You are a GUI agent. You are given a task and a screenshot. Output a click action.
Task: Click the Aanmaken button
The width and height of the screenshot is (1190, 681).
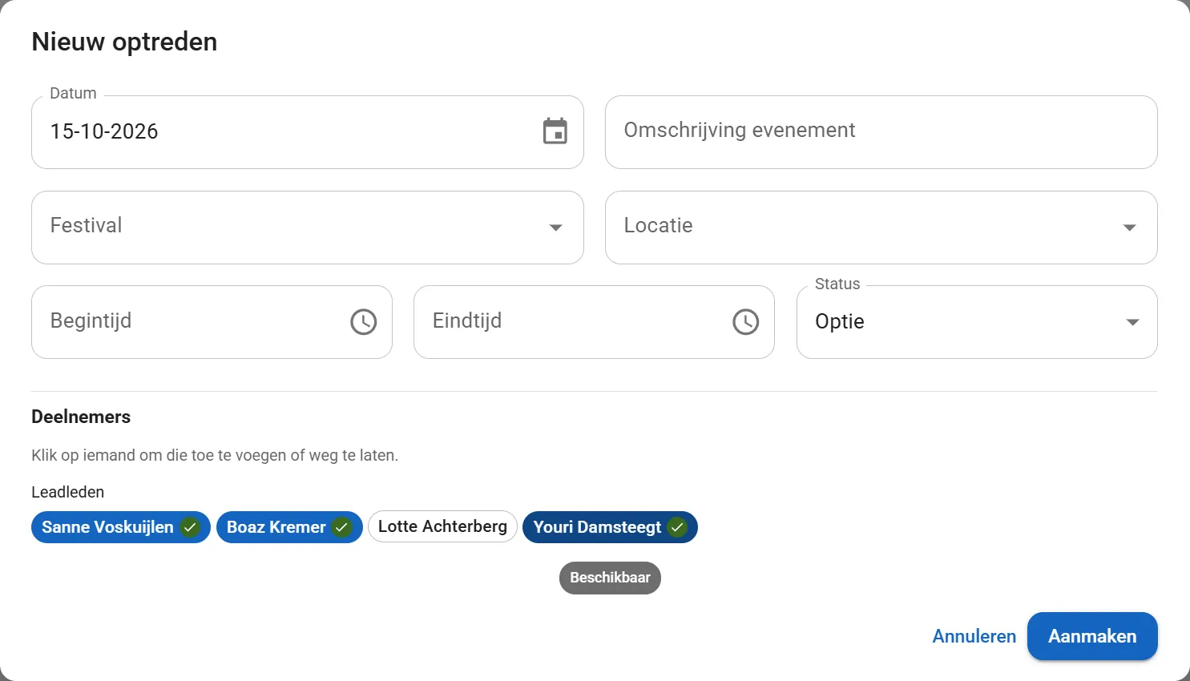pos(1092,636)
